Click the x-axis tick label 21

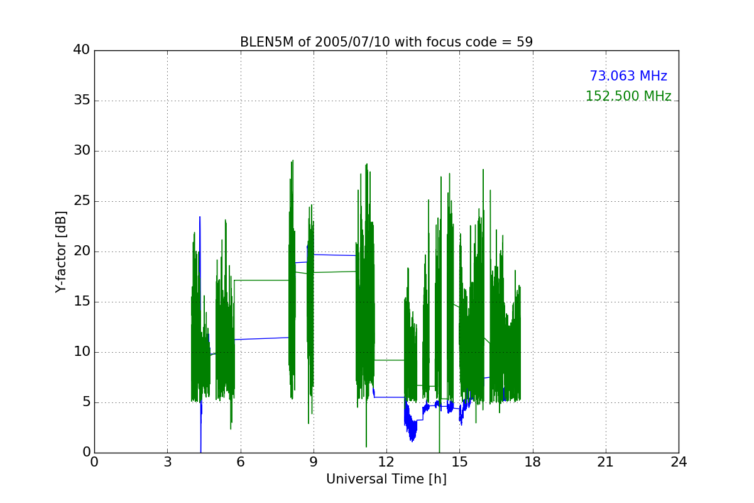pos(606,462)
